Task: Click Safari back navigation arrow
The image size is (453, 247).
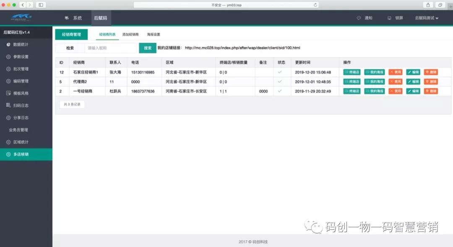Action: tap(23, 5)
